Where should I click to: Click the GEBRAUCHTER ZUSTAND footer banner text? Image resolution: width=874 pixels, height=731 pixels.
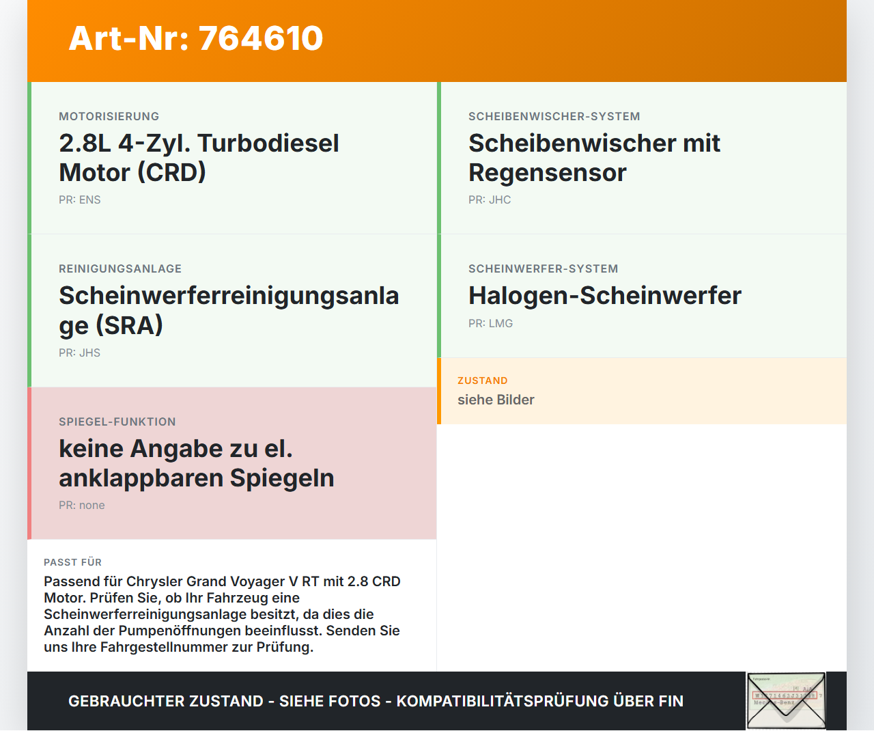pyautogui.click(x=376, y=701)
